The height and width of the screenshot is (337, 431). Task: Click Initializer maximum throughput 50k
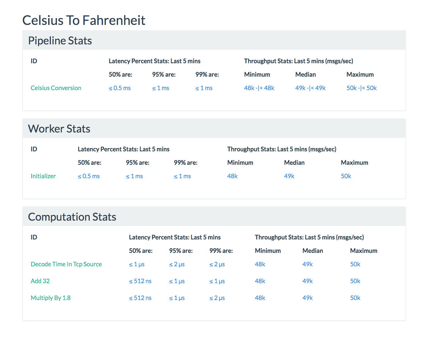[346, 176]
